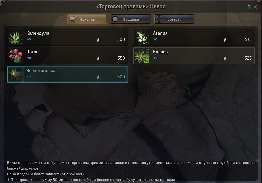Click the circular arrows icon on Возврат
Viewport: 262px width, 183px height.
coord(159,19)
